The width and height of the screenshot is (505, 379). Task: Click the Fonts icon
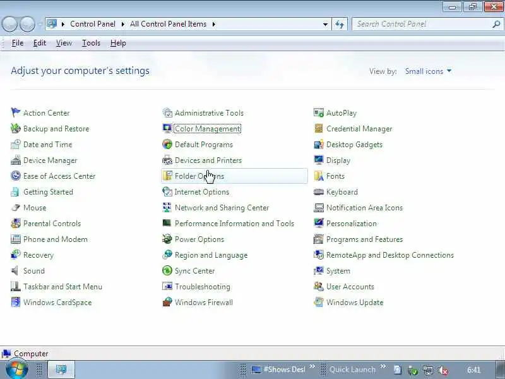pyautogui.click(x=319, y=176)
